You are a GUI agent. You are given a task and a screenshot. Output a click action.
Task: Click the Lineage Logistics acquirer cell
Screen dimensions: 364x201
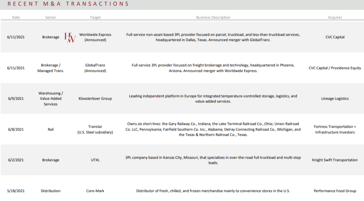click(335, 99)
